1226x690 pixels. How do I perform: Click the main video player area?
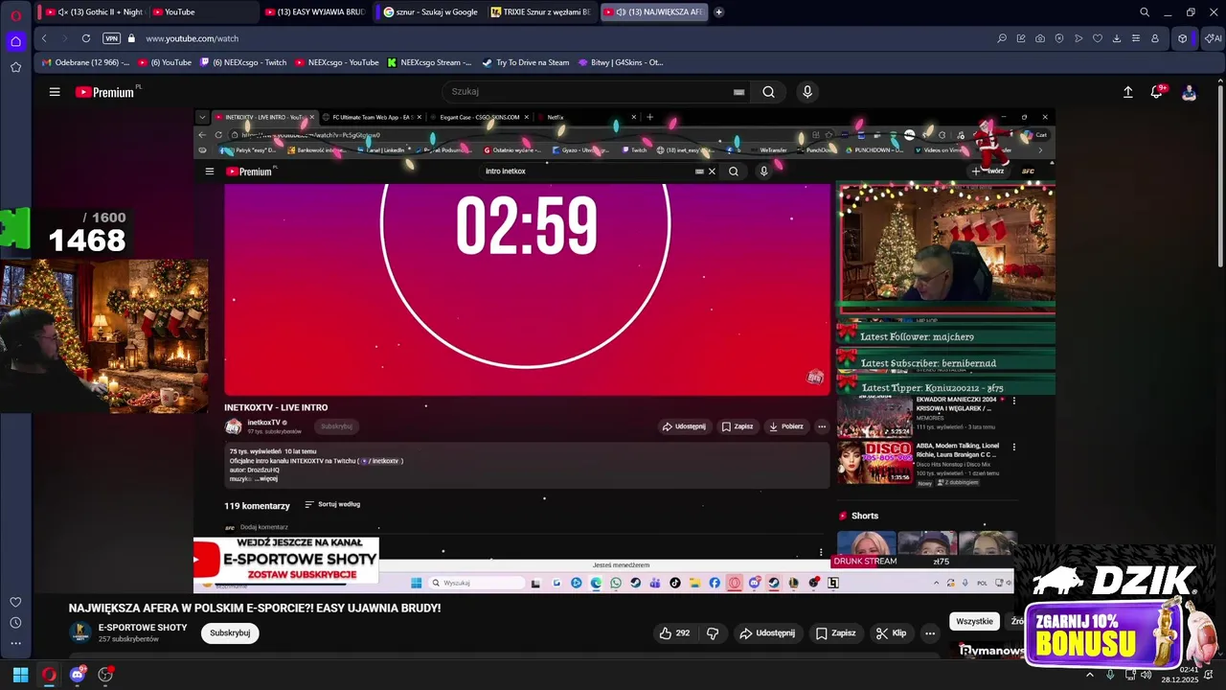point(624,351)
